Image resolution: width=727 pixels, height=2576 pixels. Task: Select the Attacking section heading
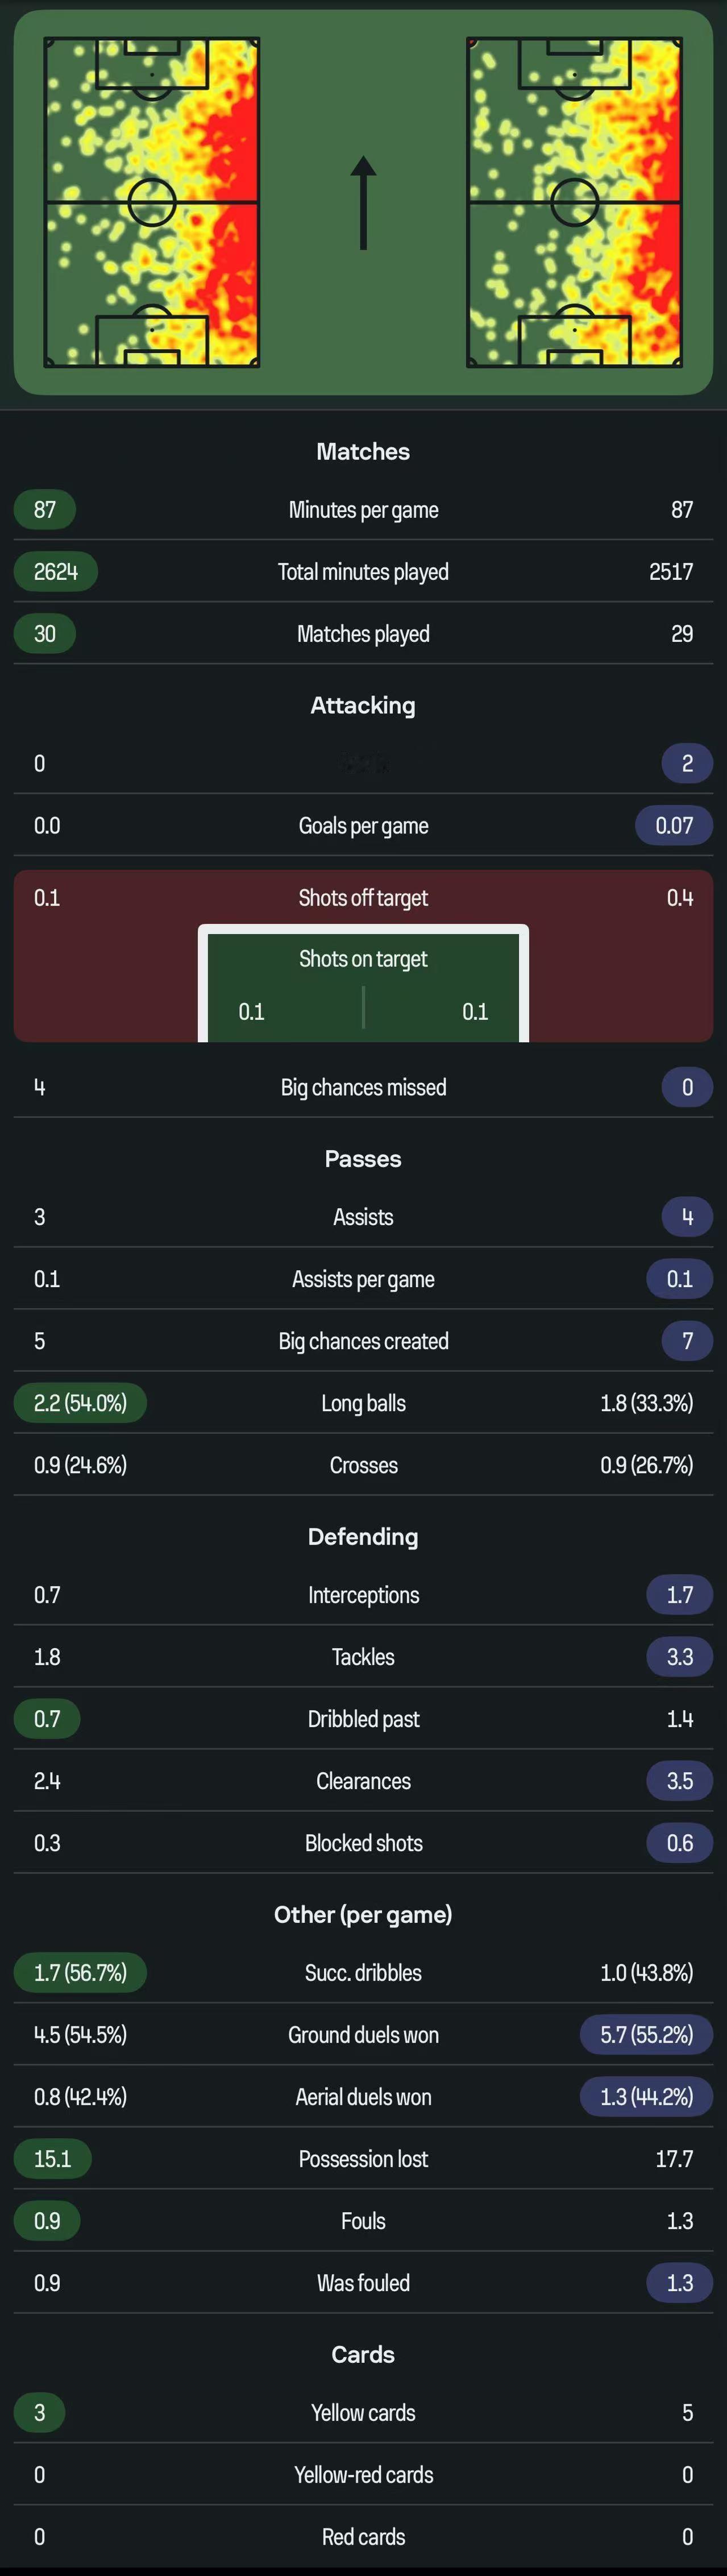click(x=363, y=705)
